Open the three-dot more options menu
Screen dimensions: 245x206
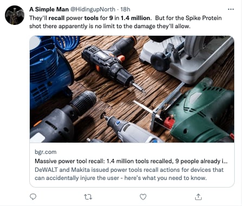(x=231, y=9)
